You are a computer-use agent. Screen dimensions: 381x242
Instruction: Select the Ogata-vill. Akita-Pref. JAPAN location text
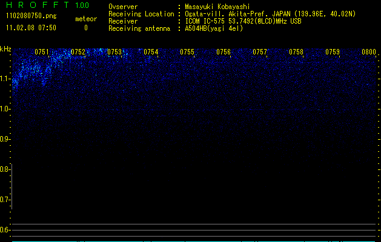pos(270,14)
